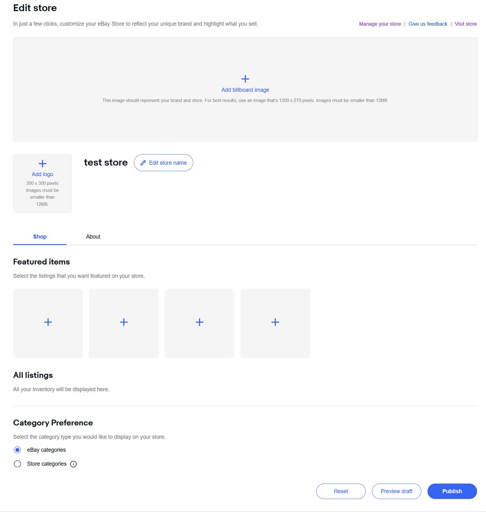Image resolution: width=486 pixels, height=516 pixels.
Task: Add the third featured item slot
Action: pos(199,324)
